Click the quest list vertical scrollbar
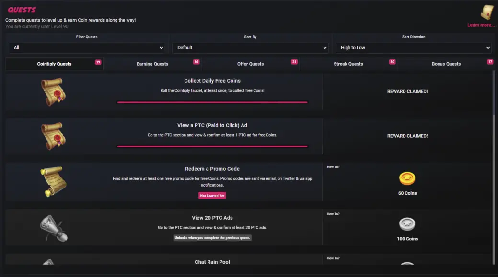 click(494, 167)
